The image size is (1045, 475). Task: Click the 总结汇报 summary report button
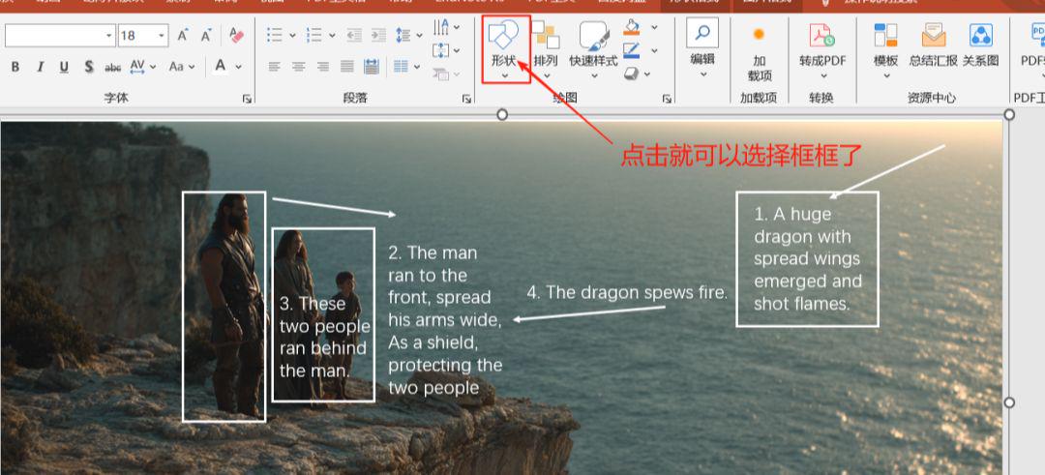(933, 46)
